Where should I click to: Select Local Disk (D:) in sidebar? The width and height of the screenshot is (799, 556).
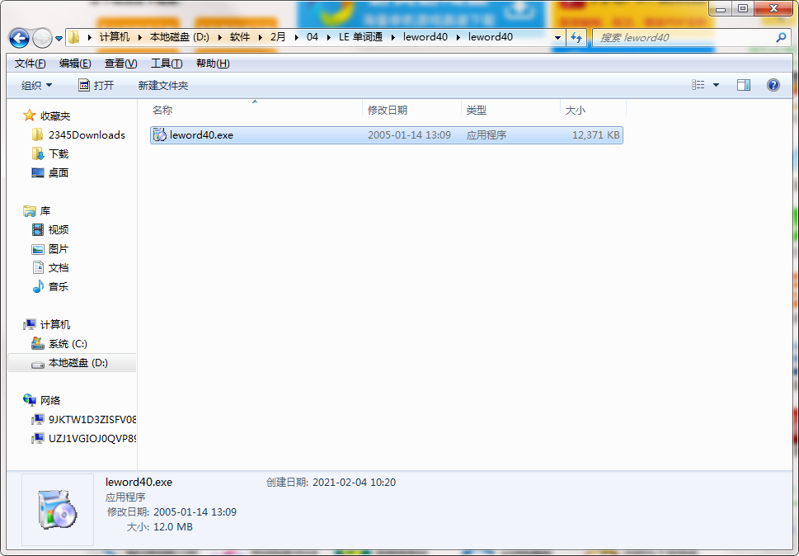78,363
